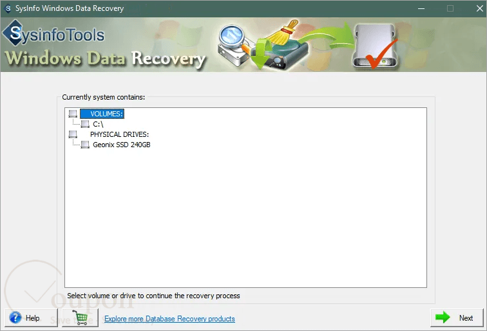Click the shopping cart buy icon
Viewport: 487px width, 331px height.
81,318
